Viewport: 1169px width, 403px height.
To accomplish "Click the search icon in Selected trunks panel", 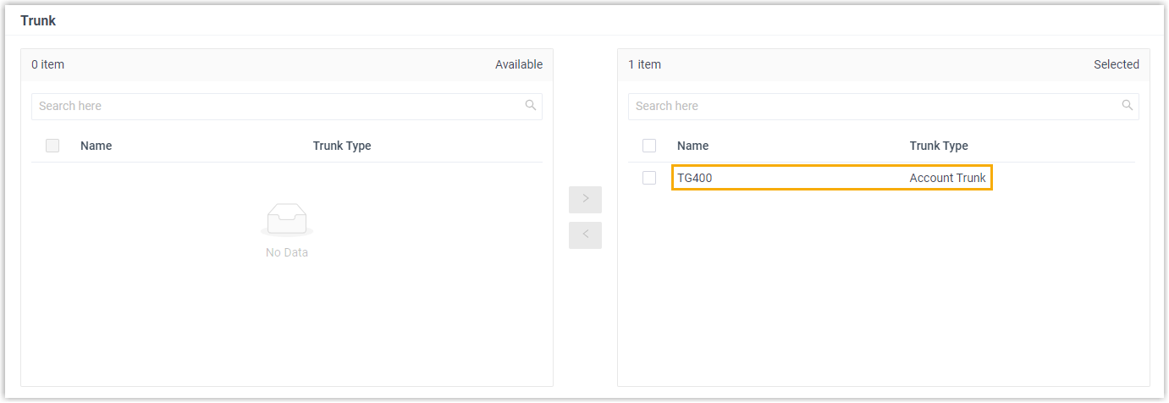I will pos(1128,106).
